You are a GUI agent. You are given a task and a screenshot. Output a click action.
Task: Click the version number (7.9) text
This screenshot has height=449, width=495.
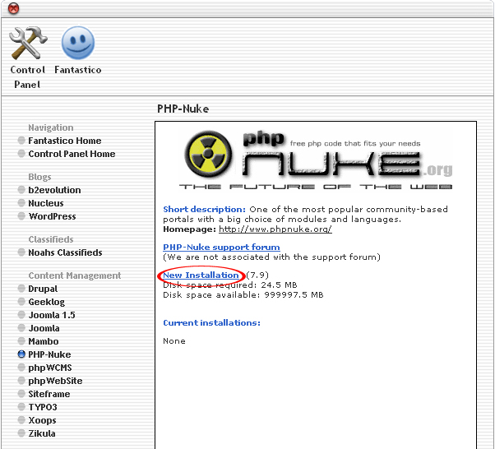pyautogui.click(x=257, y=275)
